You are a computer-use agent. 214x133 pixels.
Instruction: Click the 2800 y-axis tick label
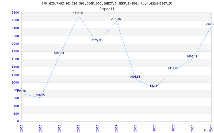(x=15, y=13)
